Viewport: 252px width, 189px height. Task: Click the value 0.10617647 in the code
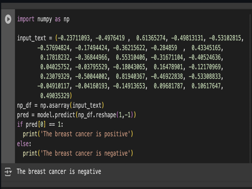tap(206, 86)
